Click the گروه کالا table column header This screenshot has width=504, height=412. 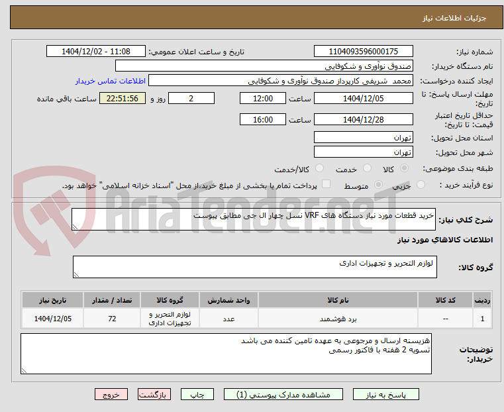pos(170,300)
